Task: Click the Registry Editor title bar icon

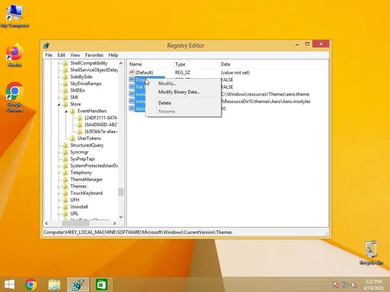Action: (46, 46)
